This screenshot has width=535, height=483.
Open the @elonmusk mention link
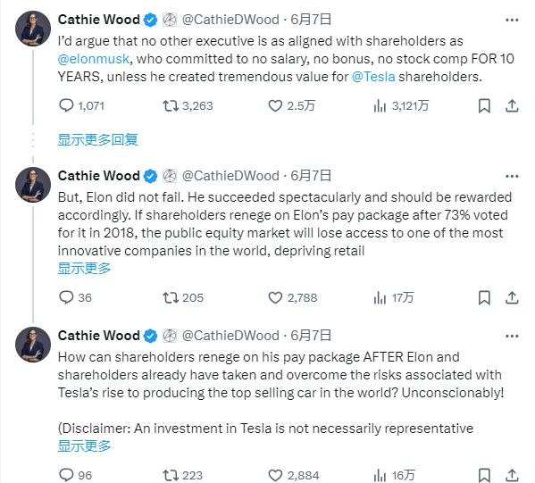[94, 59]
